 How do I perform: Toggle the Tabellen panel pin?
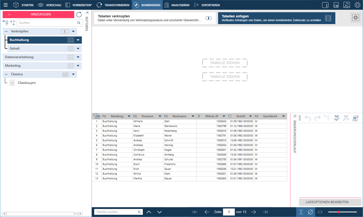[87, 13]
